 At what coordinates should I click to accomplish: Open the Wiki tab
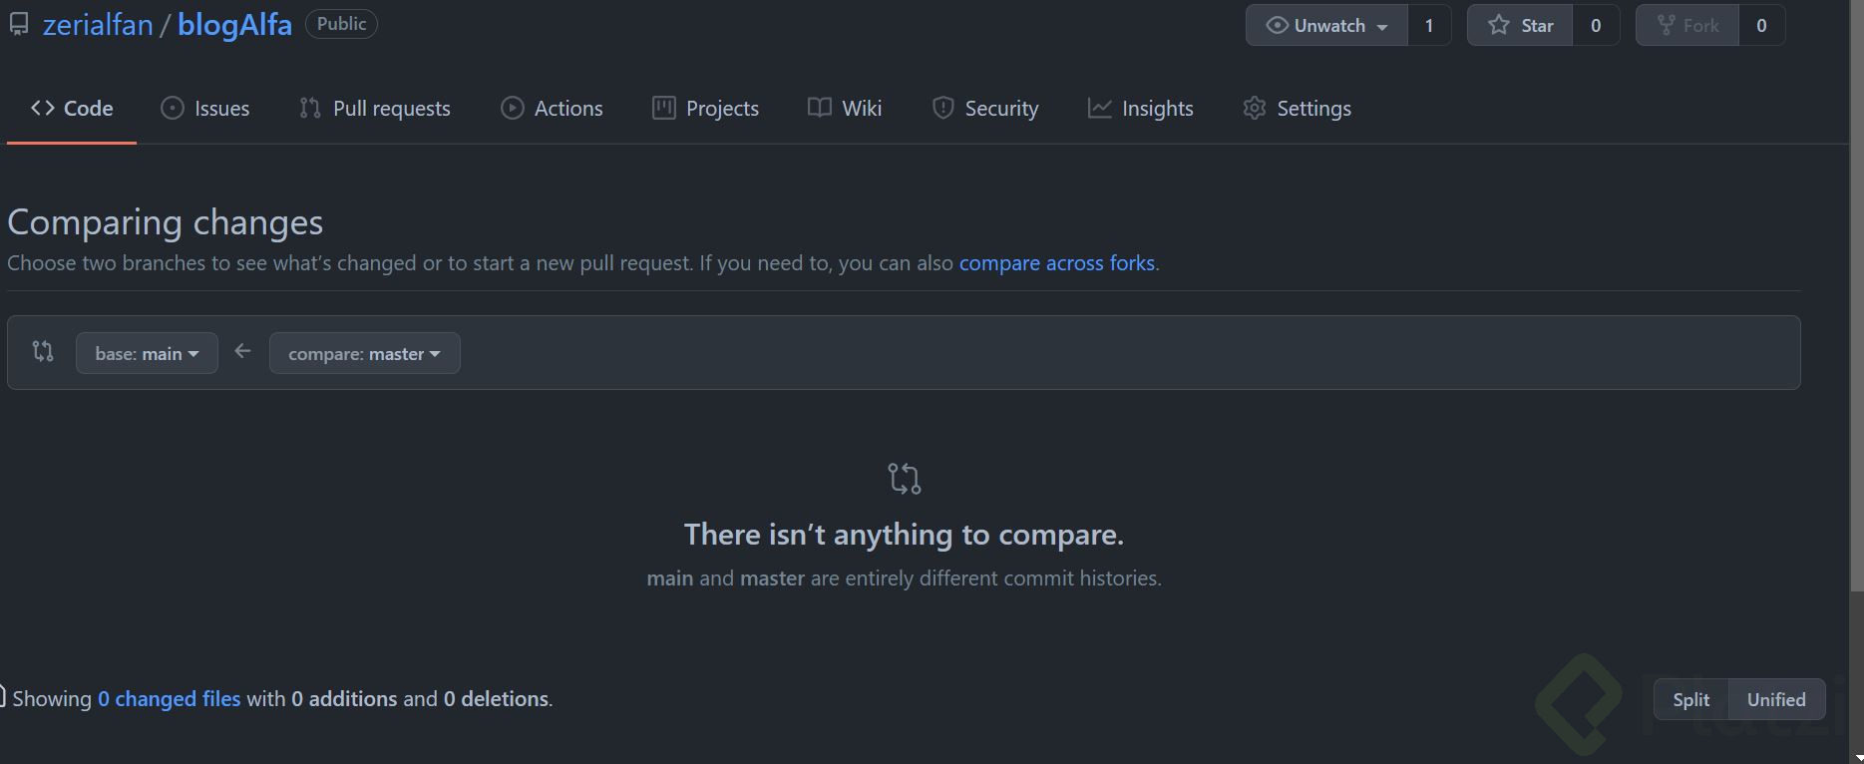tap(845, 108)
